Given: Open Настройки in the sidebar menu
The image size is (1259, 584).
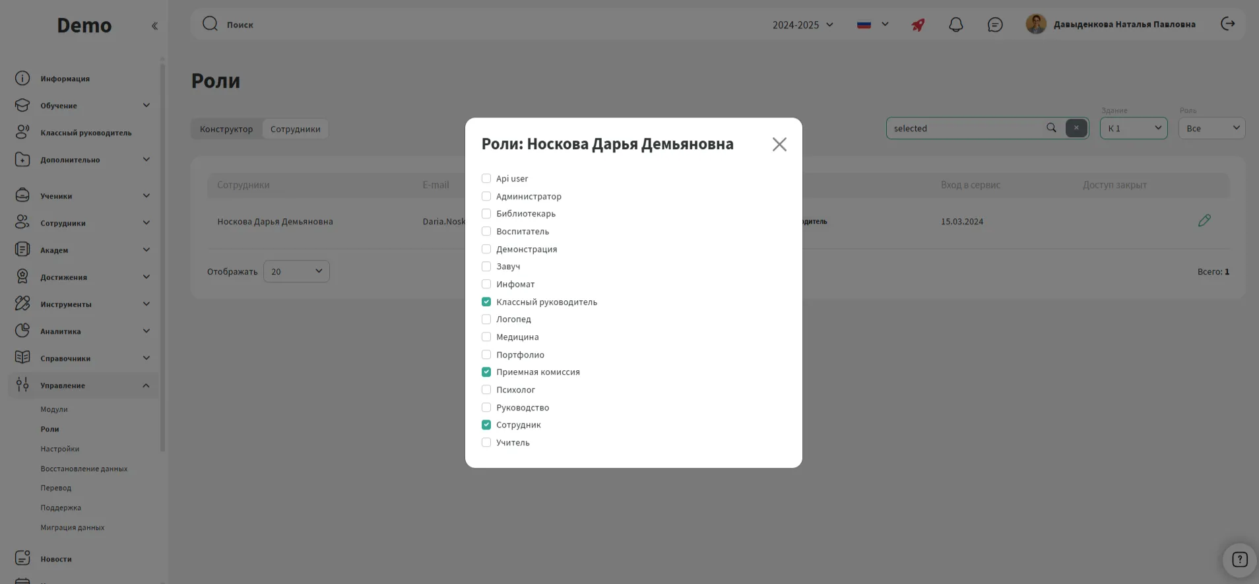Looking at the screenshot, I should click(x=59, y=449).
